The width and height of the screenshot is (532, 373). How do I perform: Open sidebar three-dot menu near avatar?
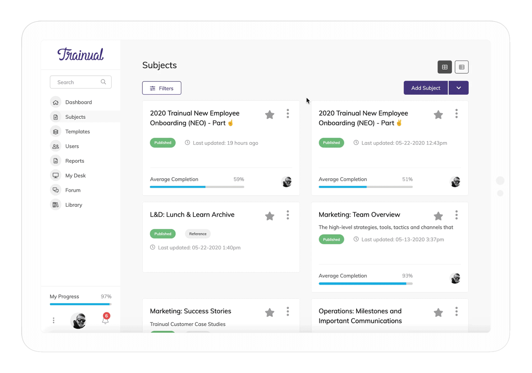coord(54,320)
